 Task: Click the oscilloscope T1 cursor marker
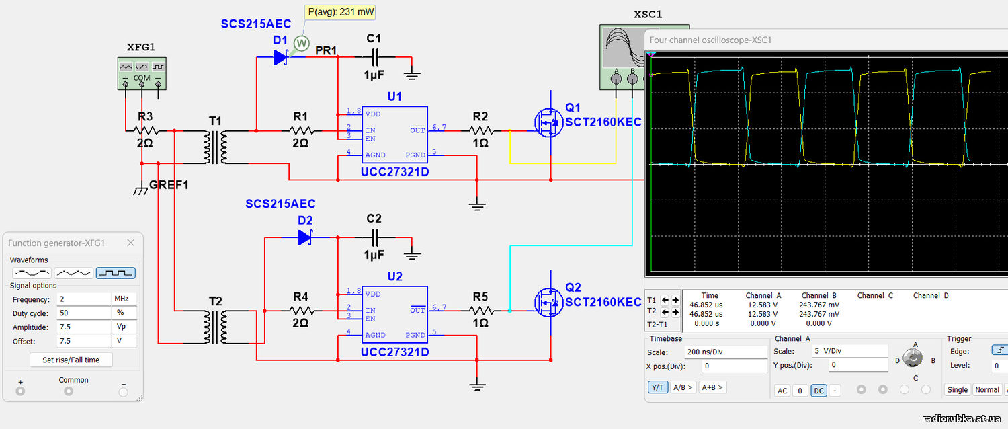click(650, 56)
